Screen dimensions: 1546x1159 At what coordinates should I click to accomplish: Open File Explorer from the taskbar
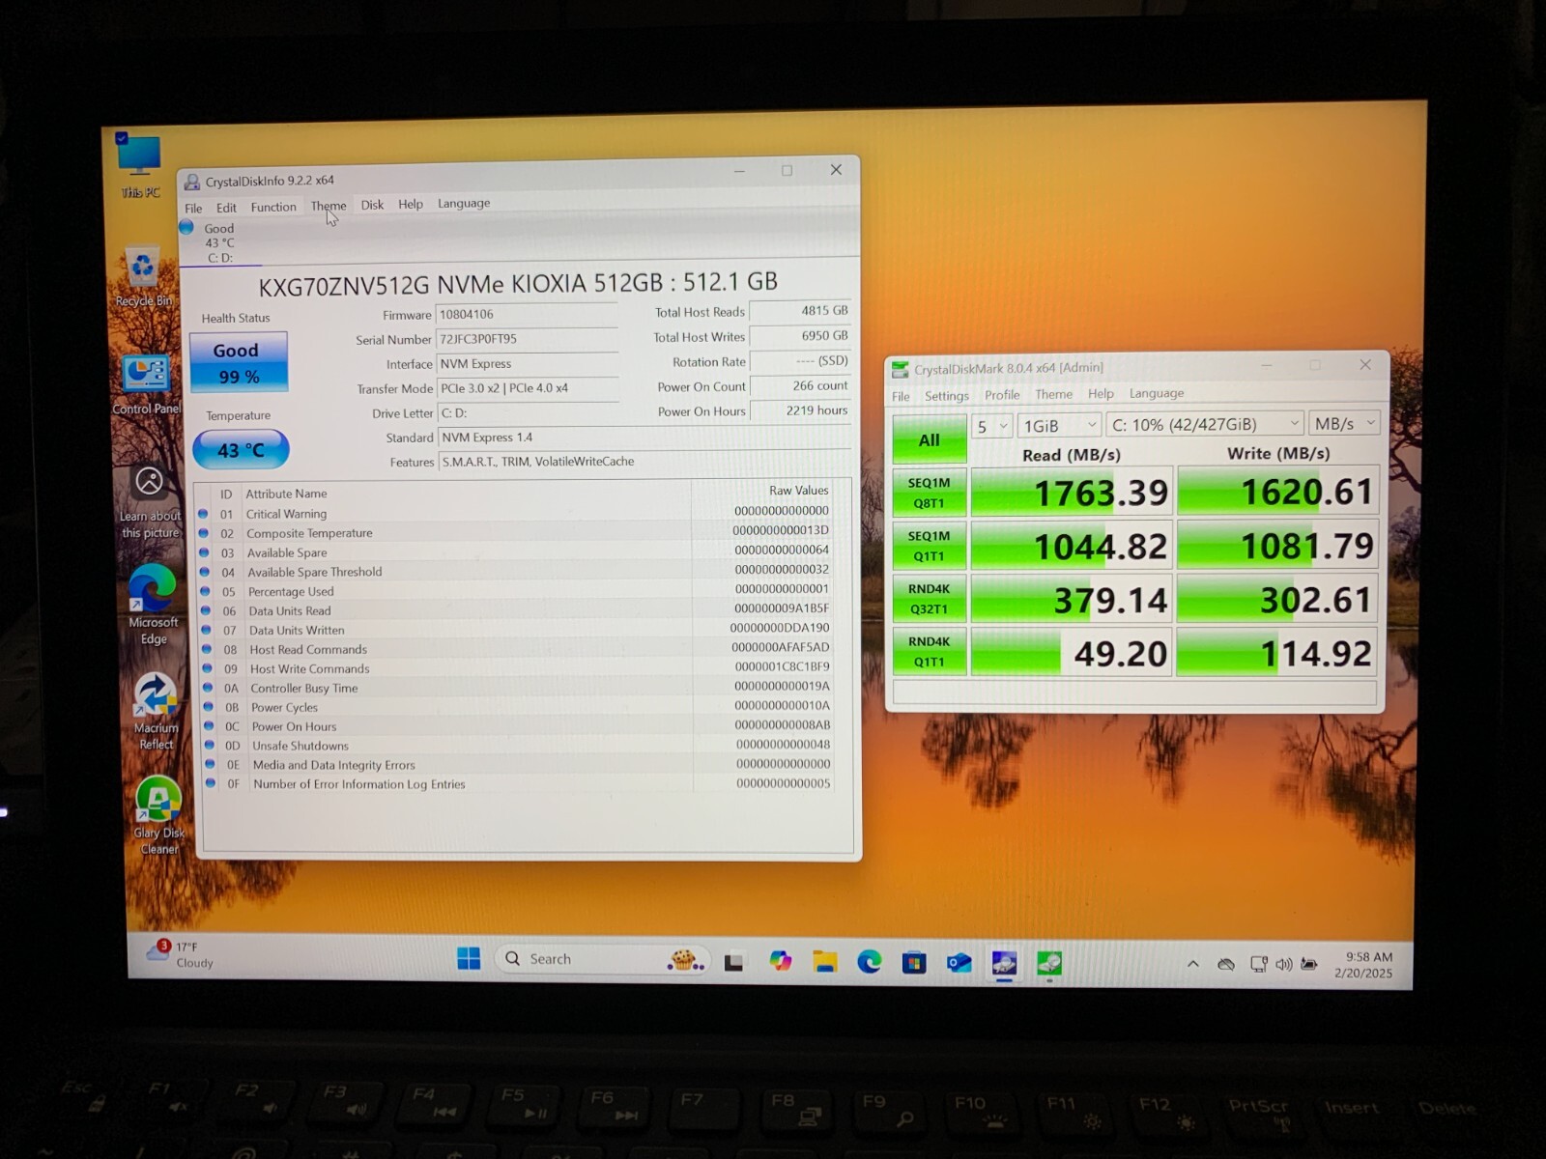[824, 962]
